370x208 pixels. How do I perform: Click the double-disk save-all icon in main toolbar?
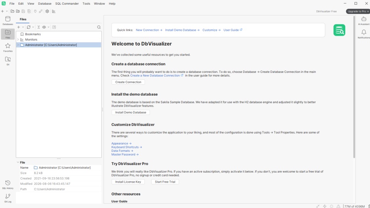tap(29, 11)
